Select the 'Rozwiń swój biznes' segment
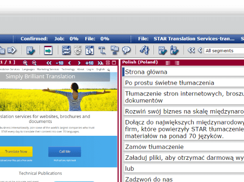Screen dimensions: 244x182 tap(184, 112)
